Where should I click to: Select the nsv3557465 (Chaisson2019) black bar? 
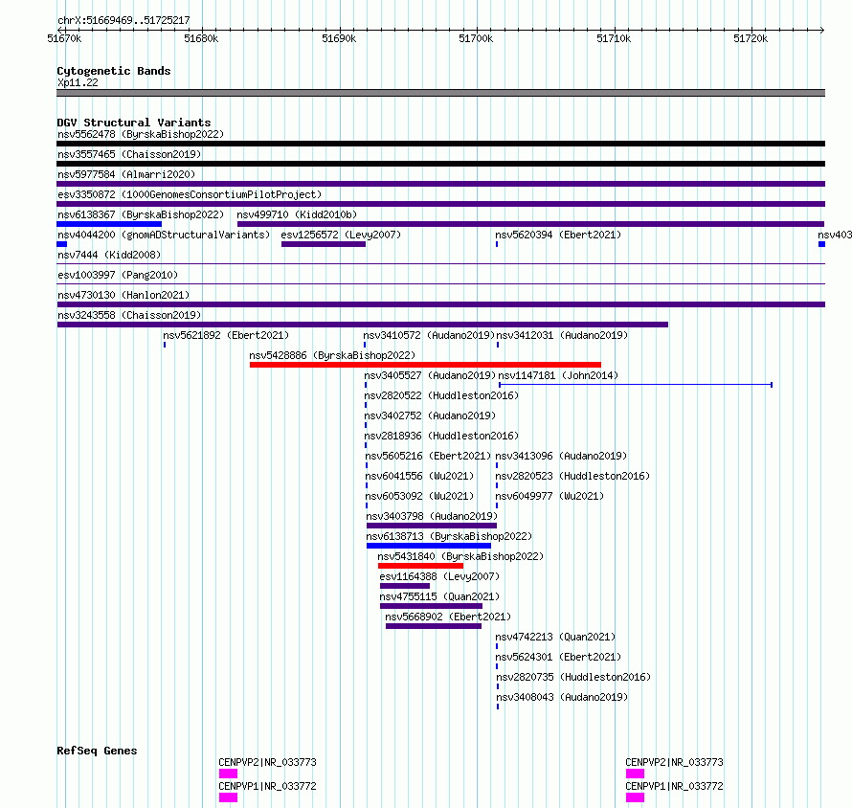tap(440, 164)
